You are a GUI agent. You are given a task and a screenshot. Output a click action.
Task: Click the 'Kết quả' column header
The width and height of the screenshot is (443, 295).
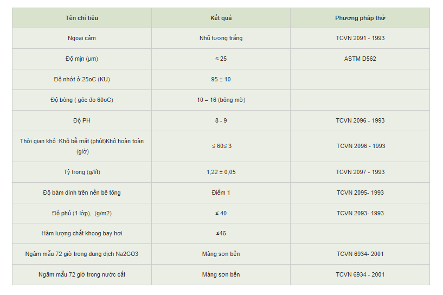pos(221,18)
